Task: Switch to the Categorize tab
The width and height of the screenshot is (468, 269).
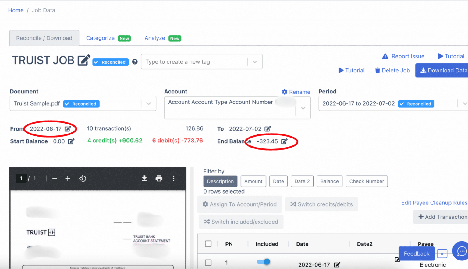Action: tap(100, 38)
